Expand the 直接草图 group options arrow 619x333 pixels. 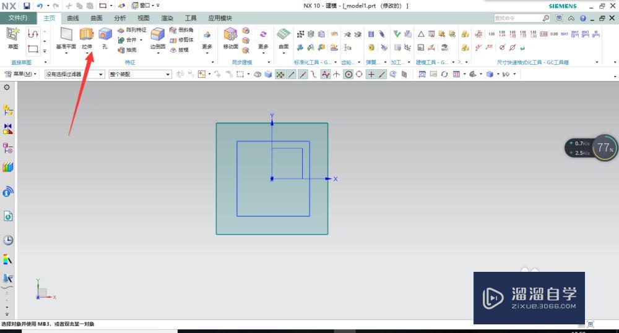45,62
